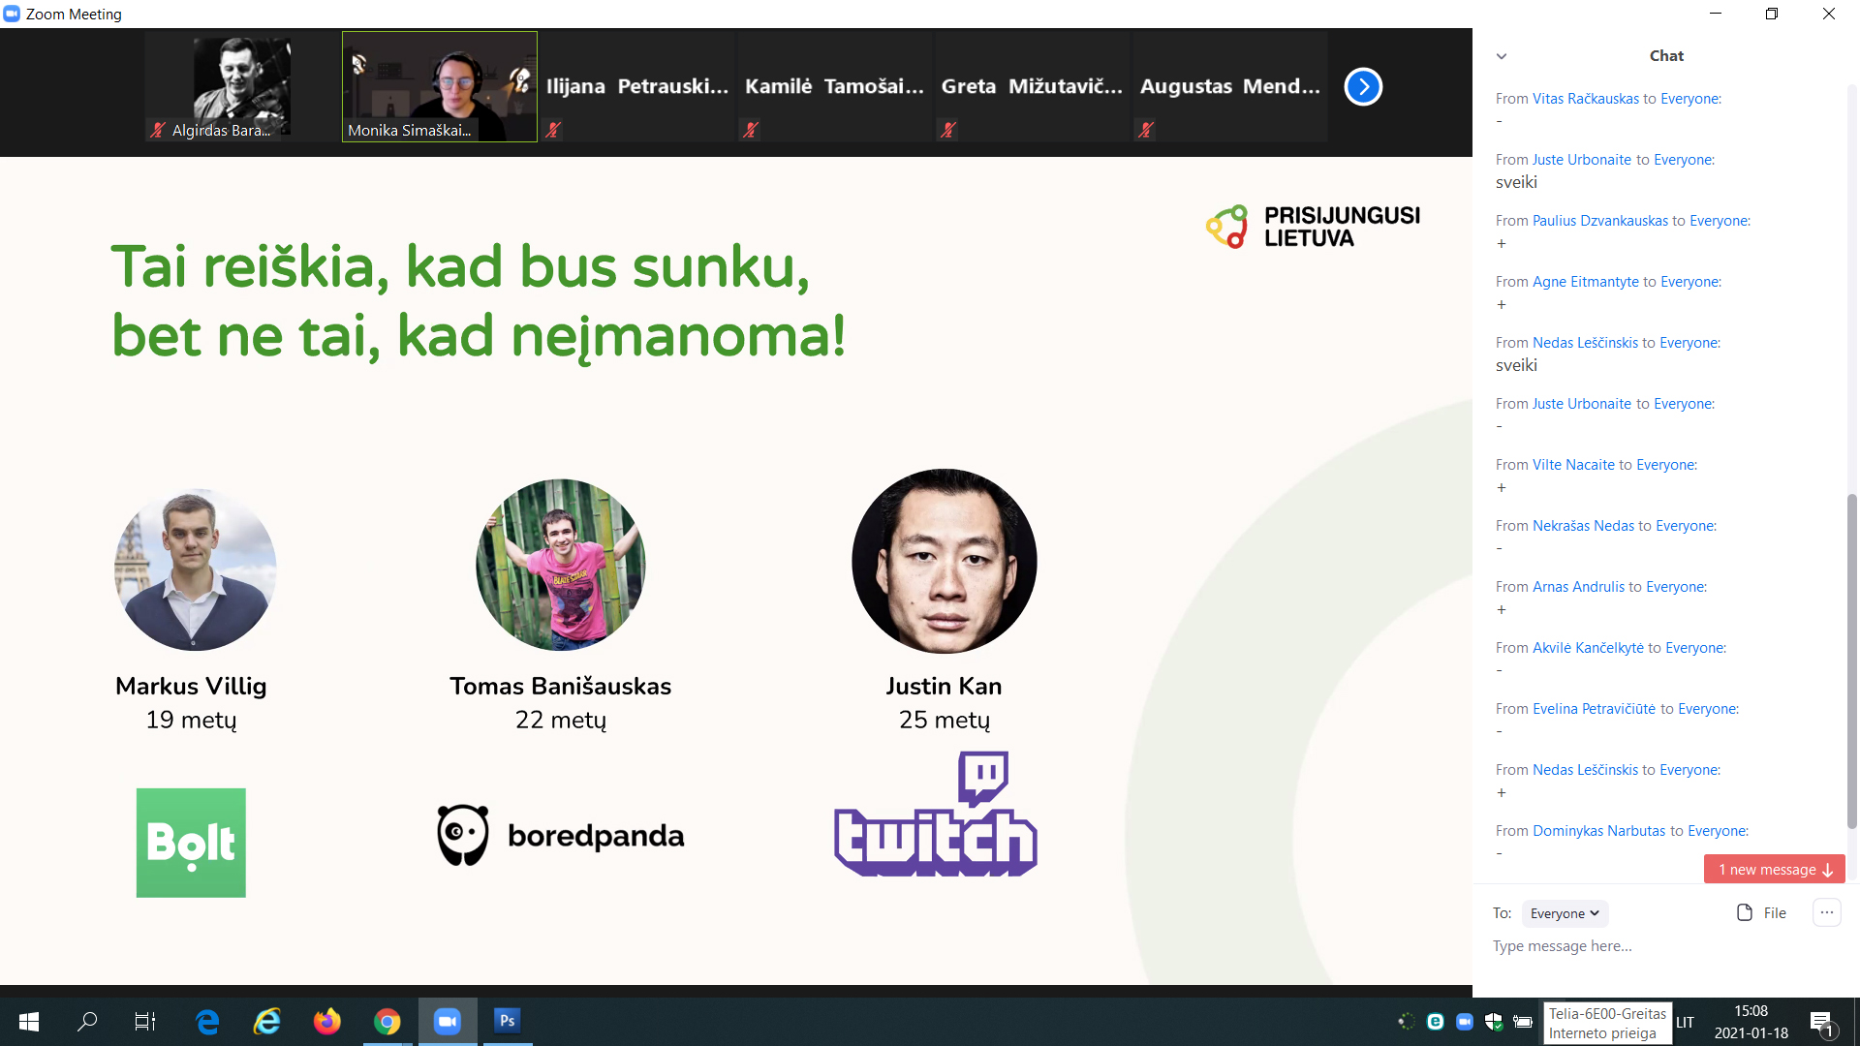Open the notification center icon
This screenshot has width=1860, height=1046.
click(x=1821, y=1023)
